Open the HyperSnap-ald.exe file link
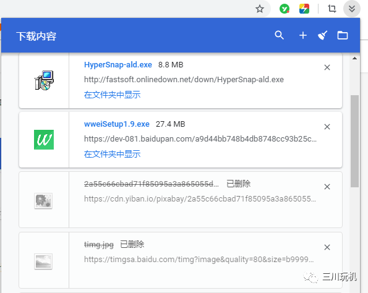368x293 pixels. (x=118, y=65)
